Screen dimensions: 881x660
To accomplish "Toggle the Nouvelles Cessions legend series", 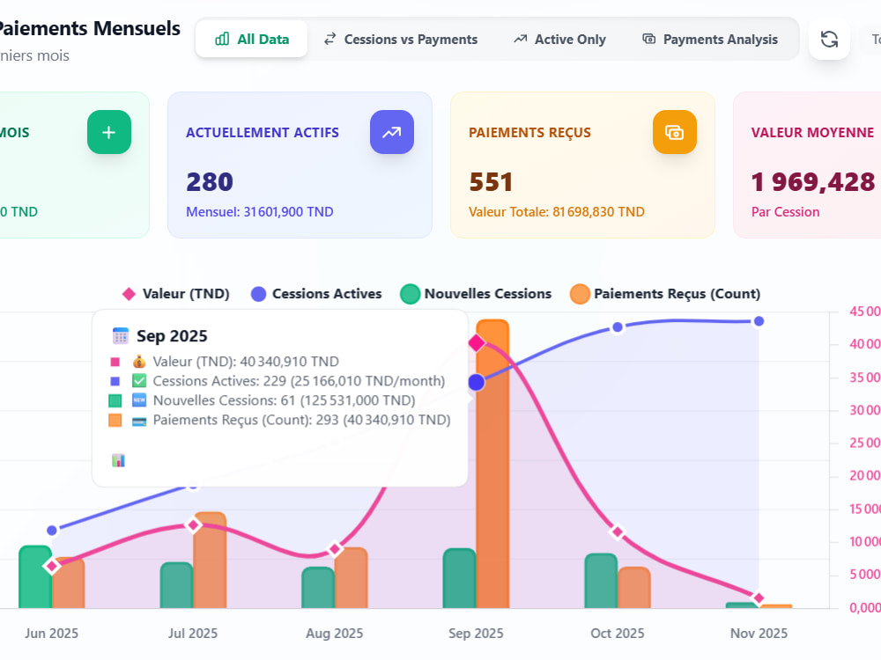I will tap(476, 294).
